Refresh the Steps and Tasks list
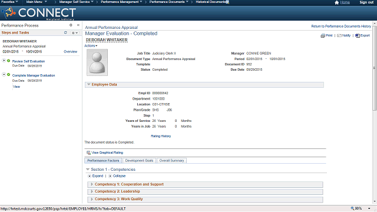This screenshot has width=377, height=212. click(65, 32)
